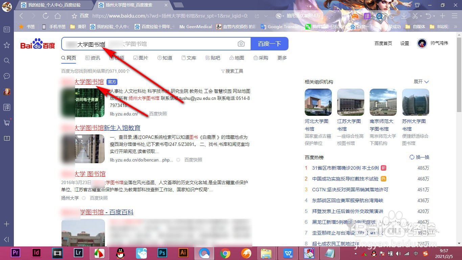Open hot topic CGTN:坚决反对英国吊销其落地许可
This screenshot has height=260, width=462.
tap(350, 190)
